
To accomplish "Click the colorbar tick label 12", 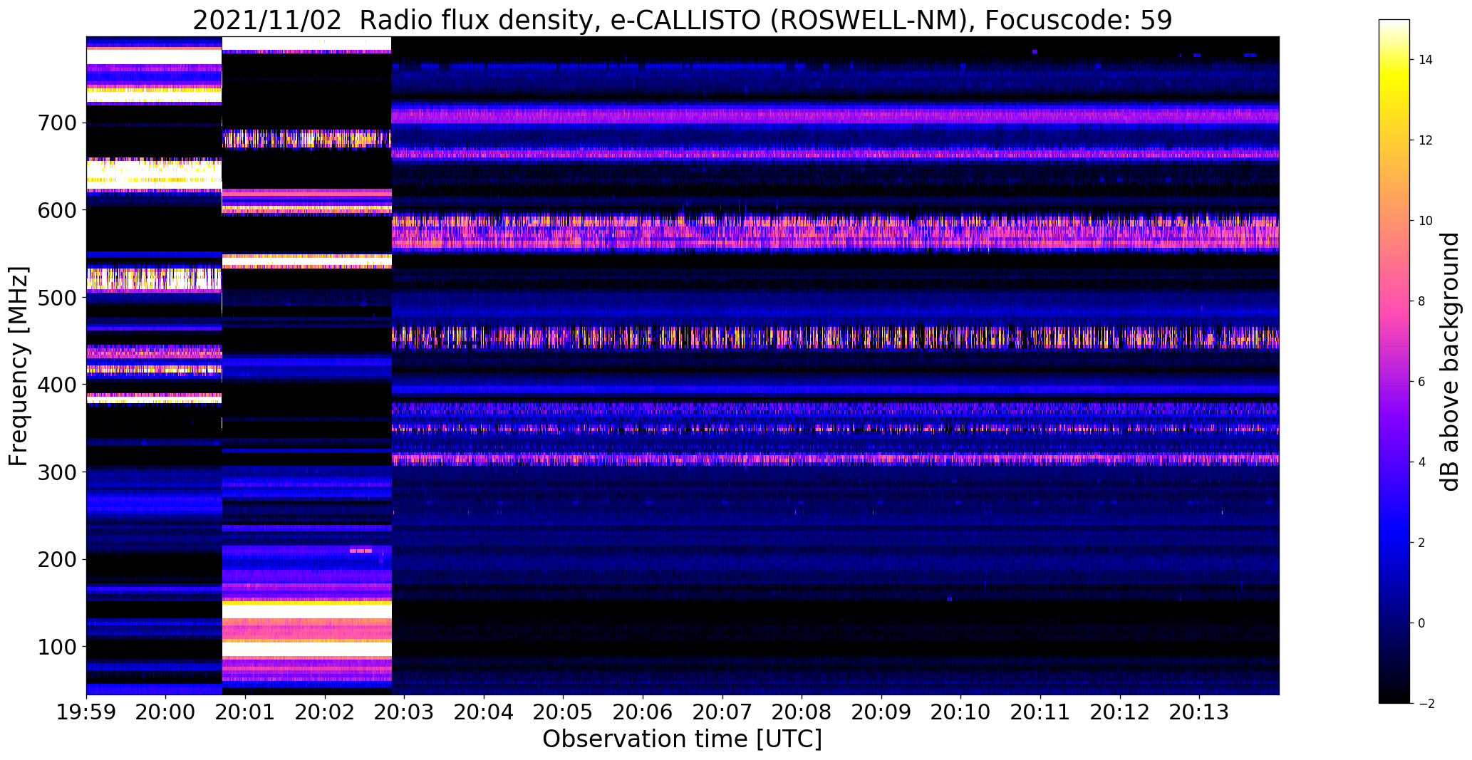I will pyautogui.click(x=1426, y=140).
